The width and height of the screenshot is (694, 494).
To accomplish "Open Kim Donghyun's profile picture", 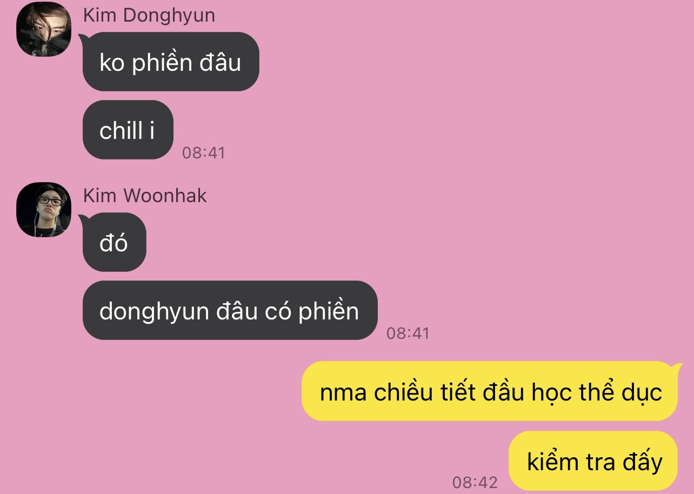I will pos(44,29).
